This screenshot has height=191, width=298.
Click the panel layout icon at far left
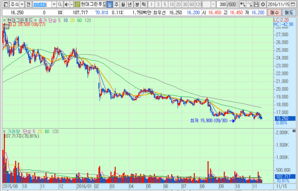click(x=5, y=4)
